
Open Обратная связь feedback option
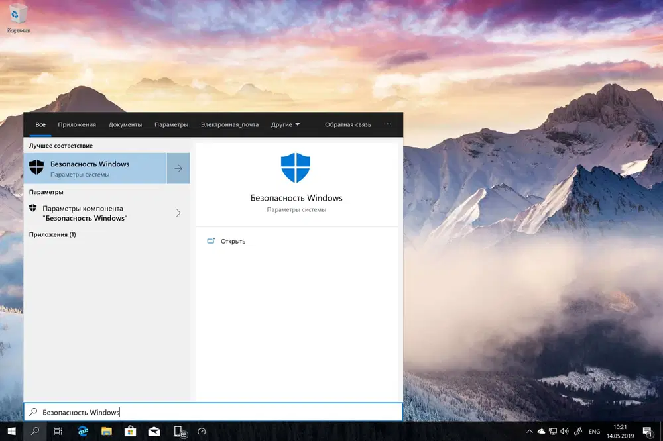click(x=347, y=124)
